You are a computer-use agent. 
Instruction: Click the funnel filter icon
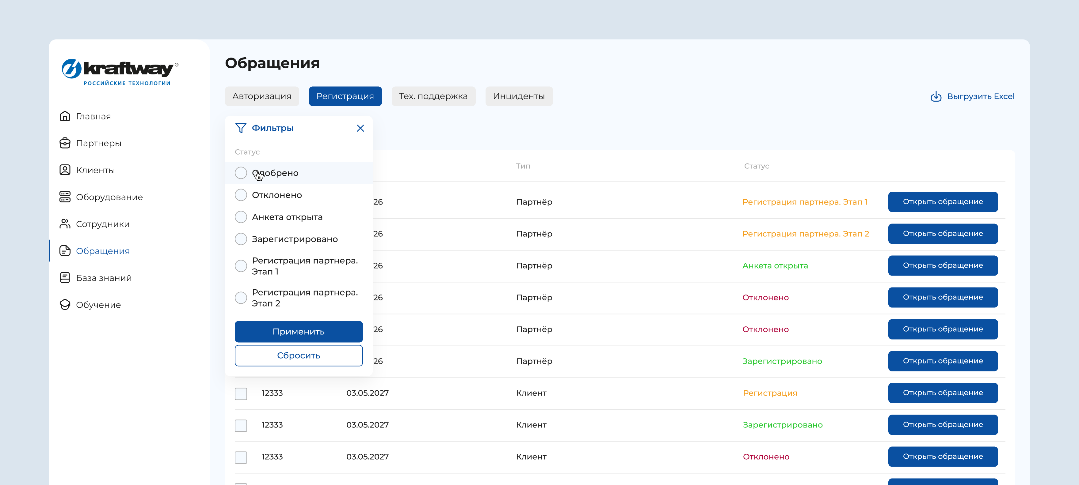[x=241, y=128]
